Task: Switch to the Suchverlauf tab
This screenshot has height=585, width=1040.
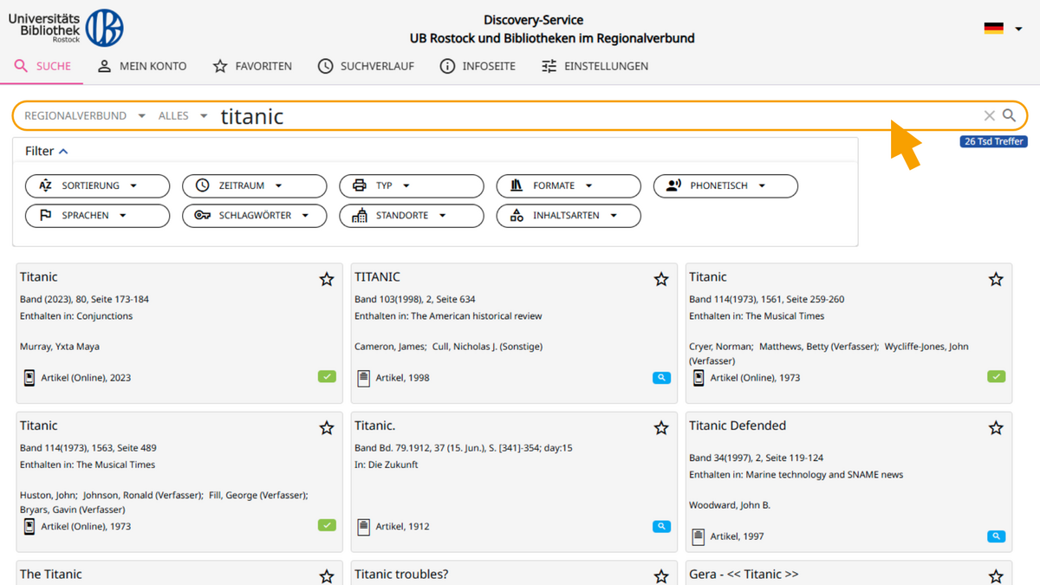Action: point(366,66)
